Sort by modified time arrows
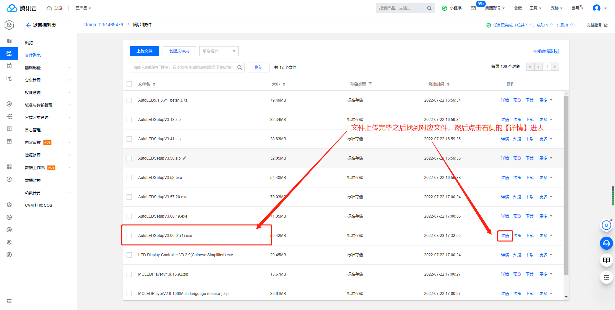The image size is (615, 310). (x=448, y=84)
